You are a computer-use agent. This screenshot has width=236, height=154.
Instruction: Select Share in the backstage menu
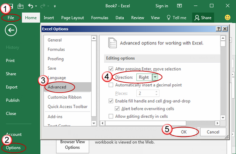click(x=11, y=74)
